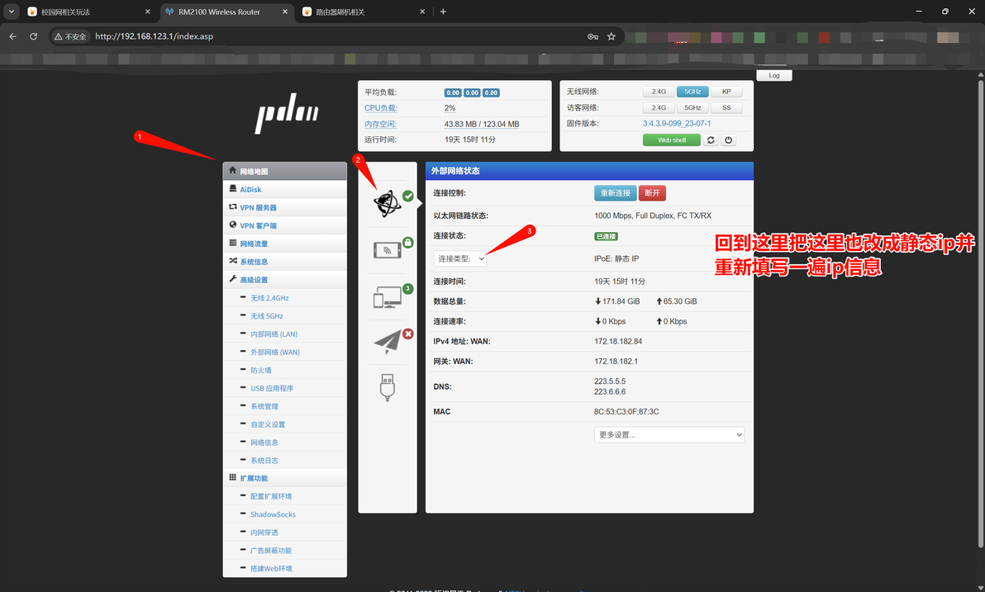Open 内网穿透 settings

264,533
